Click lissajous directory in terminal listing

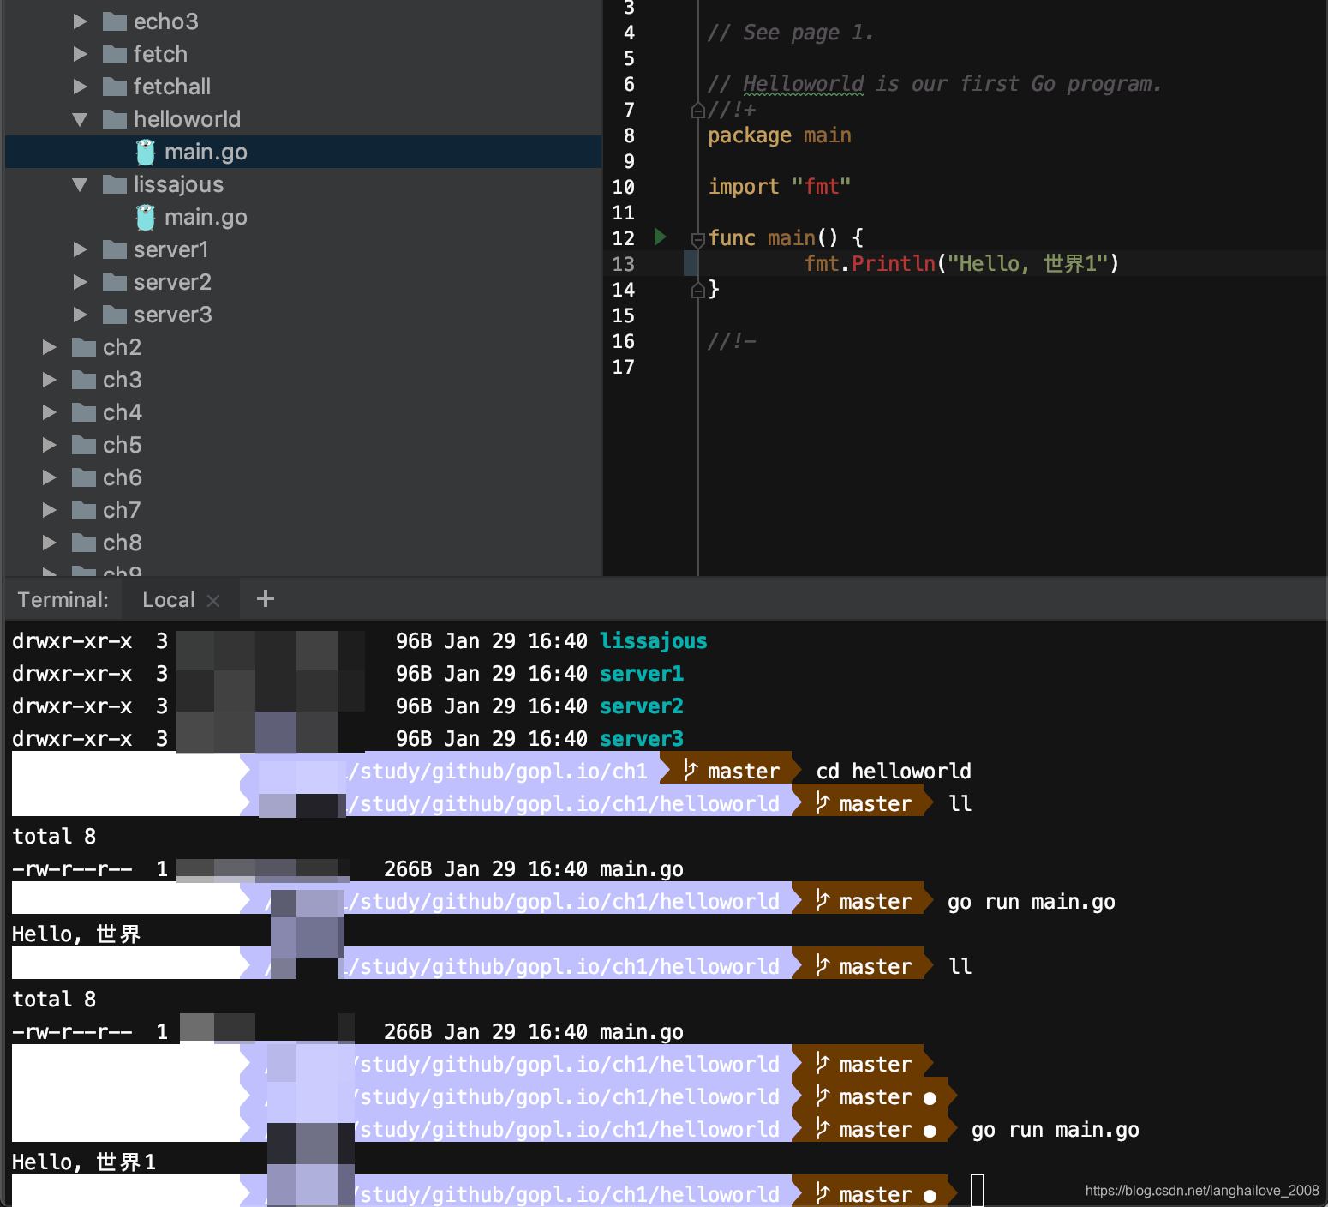(653, 640)
